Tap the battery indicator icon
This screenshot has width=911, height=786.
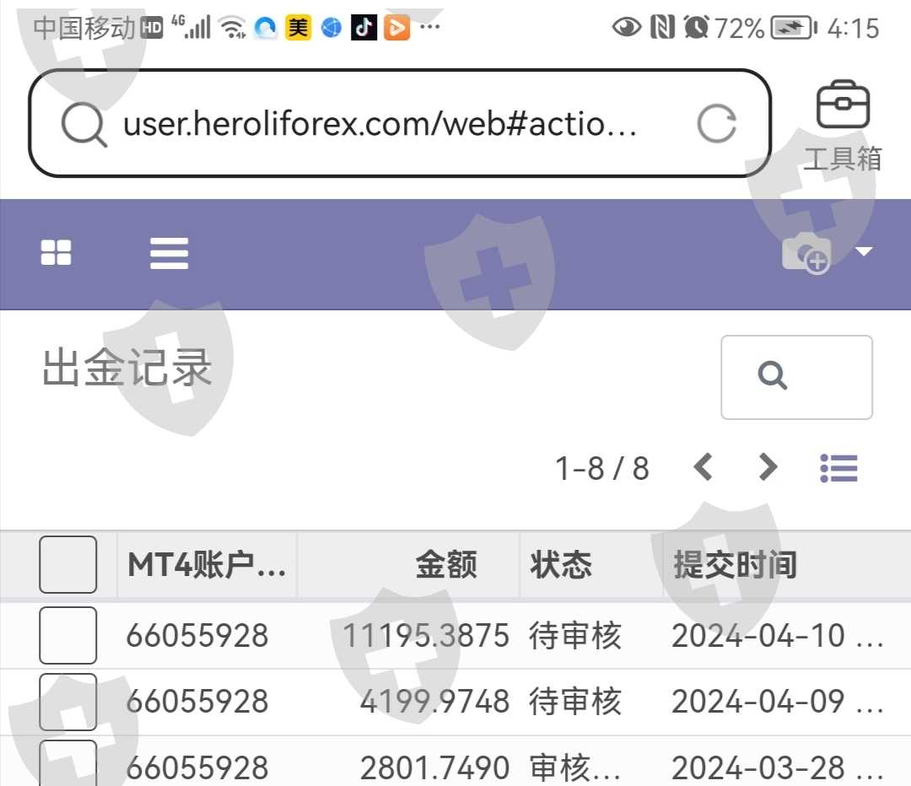pyautogui.click(x=794, y=28)
